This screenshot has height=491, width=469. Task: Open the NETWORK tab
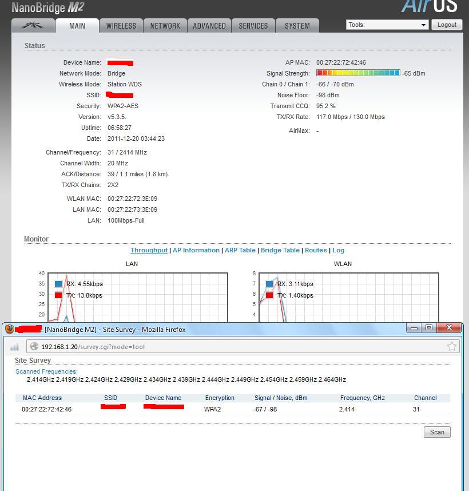(x=165, y=26)
